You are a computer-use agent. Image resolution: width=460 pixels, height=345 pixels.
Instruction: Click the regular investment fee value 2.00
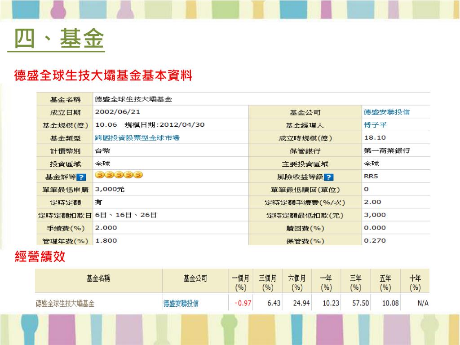point(372,202)
